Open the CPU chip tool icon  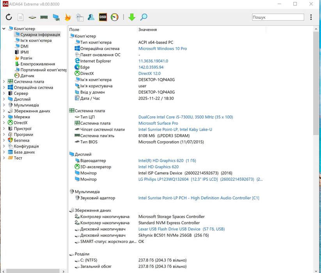coord(32,18)
